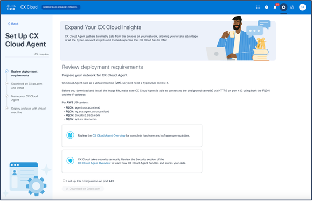Click the step circle beside Deploy and pair
Screen dimensions: 312x201
click(7, 109)
